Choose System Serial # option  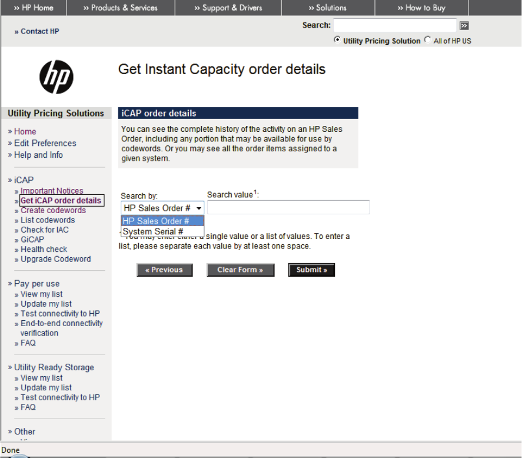[162, 231]
